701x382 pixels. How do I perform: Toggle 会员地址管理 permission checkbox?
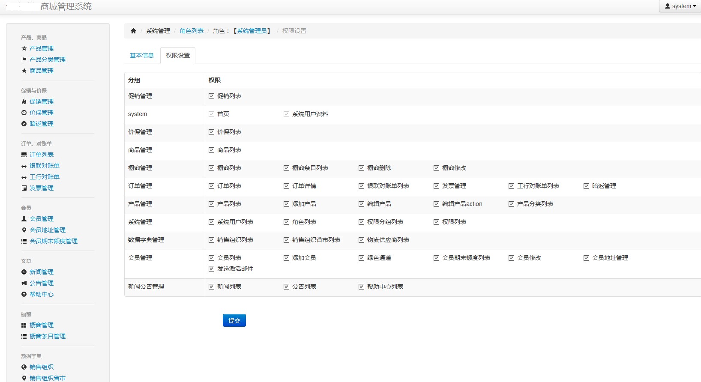[x=586, y=258]
